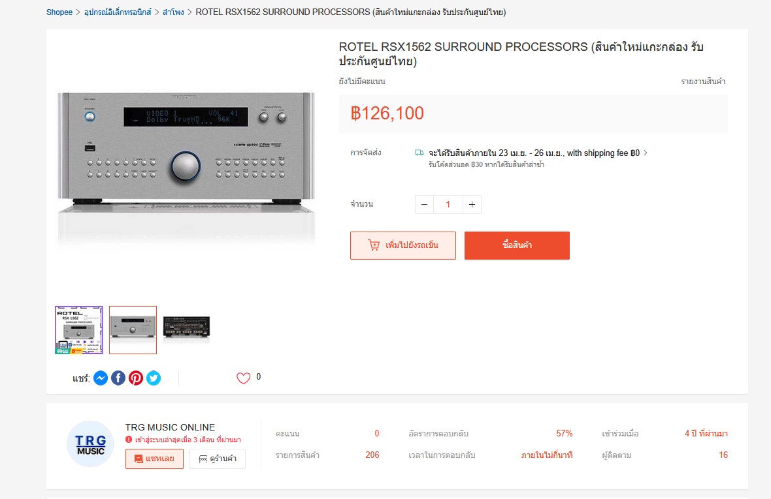
Task: Click the quantity input field
Action: coord(448,205)
